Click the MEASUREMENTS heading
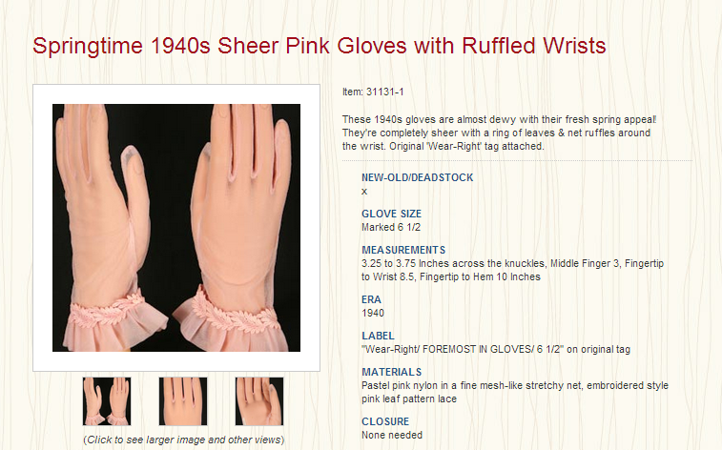 pos(403,251)
